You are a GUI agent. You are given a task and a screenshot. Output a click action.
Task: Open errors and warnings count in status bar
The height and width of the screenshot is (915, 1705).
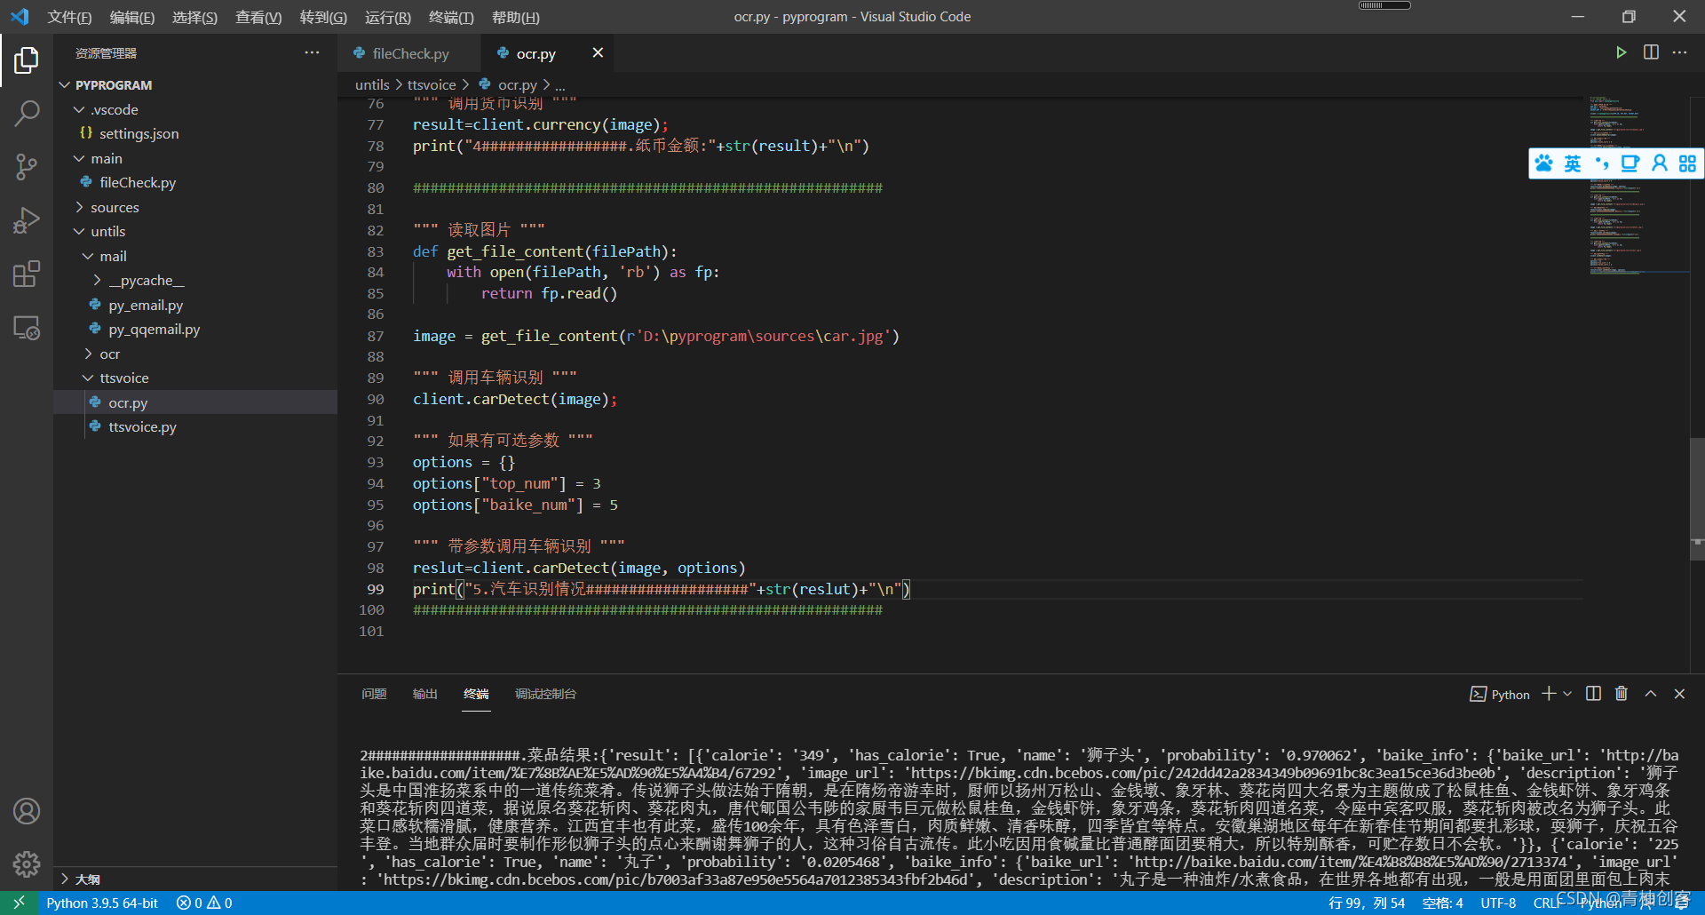coord(204,903)
